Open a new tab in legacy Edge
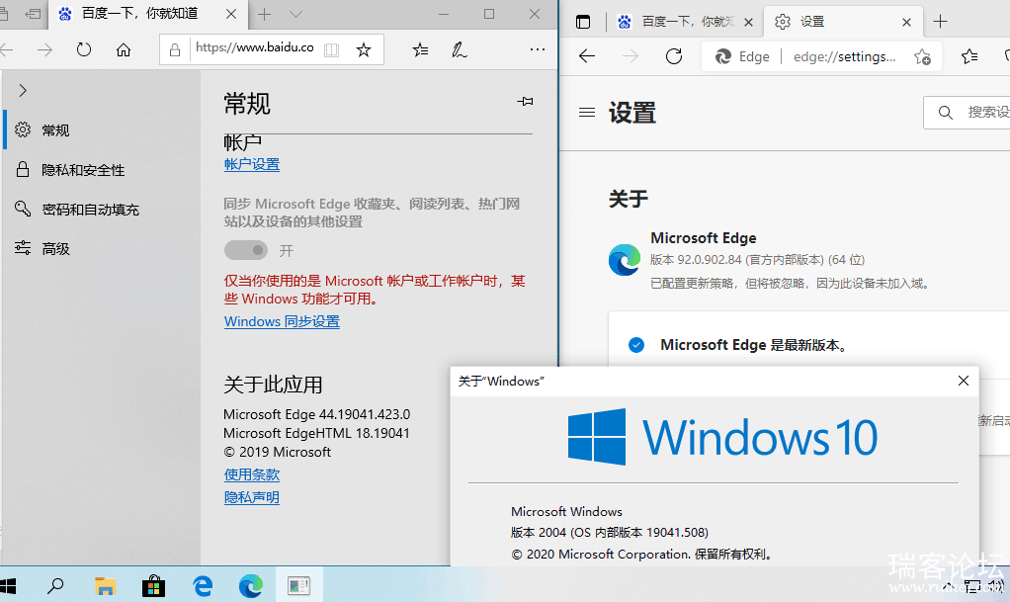This screenshot has height=602, width=1010. pos(264,14)
